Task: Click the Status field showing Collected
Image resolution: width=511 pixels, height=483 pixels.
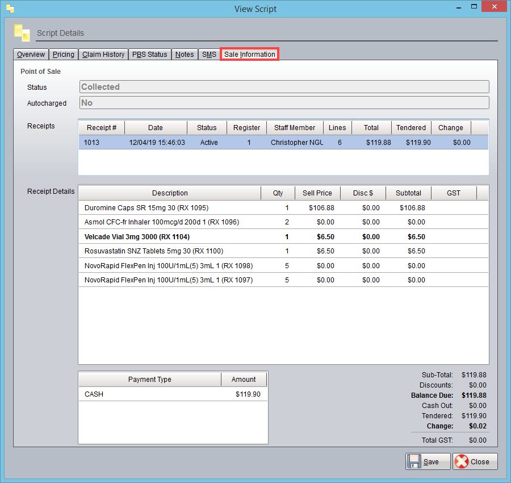Action: tap(284, 86)
